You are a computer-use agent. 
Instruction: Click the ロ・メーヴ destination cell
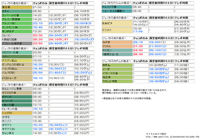click(x=17, y=101)
